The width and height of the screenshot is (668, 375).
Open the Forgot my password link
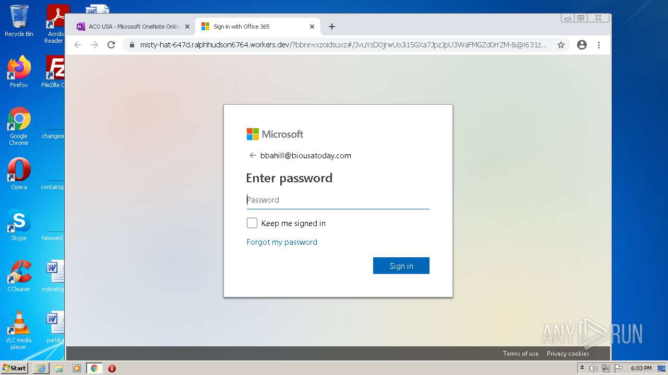pyautogui.click(x=282, y=242)
